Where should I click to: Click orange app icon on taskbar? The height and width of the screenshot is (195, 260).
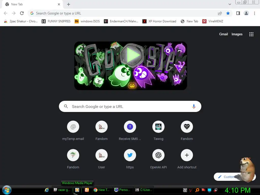87,190
